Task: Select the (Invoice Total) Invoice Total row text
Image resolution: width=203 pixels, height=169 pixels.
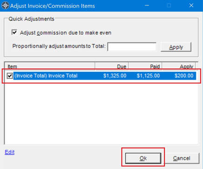Action: click(x=46, y=76)
